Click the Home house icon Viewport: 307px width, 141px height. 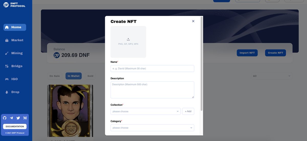(7, 27)
